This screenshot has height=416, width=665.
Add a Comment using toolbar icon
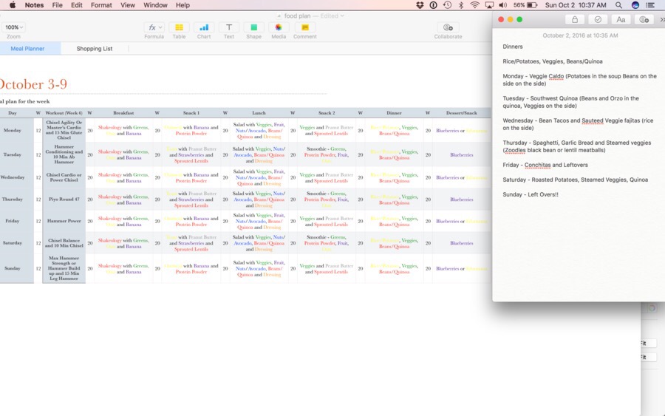tap(304, 27)
